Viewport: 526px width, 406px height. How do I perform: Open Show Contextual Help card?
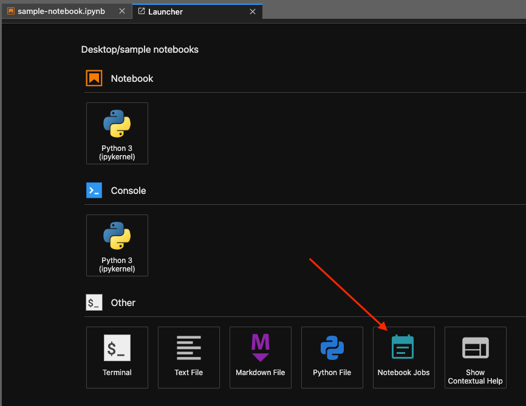click(476, 358)
